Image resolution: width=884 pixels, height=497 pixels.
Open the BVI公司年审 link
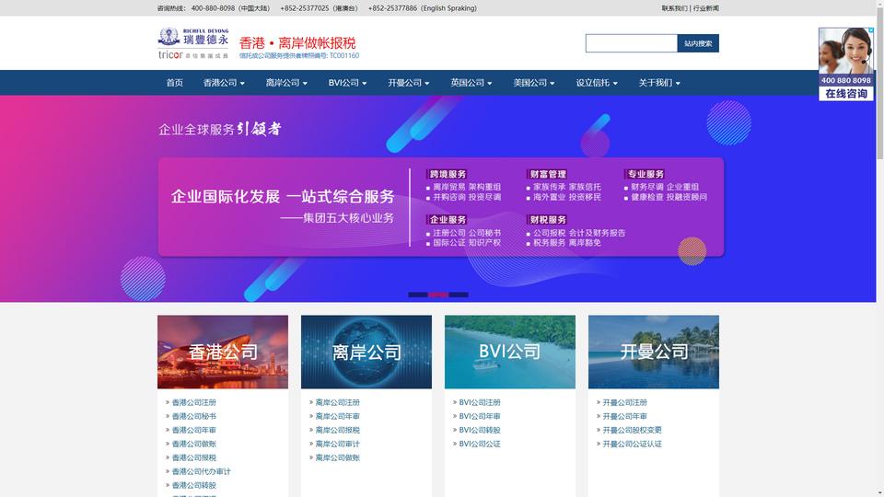(x=480, y=416)
